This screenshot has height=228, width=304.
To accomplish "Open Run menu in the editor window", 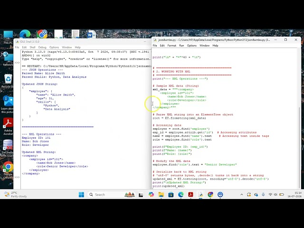I will [x=181, y=46].
